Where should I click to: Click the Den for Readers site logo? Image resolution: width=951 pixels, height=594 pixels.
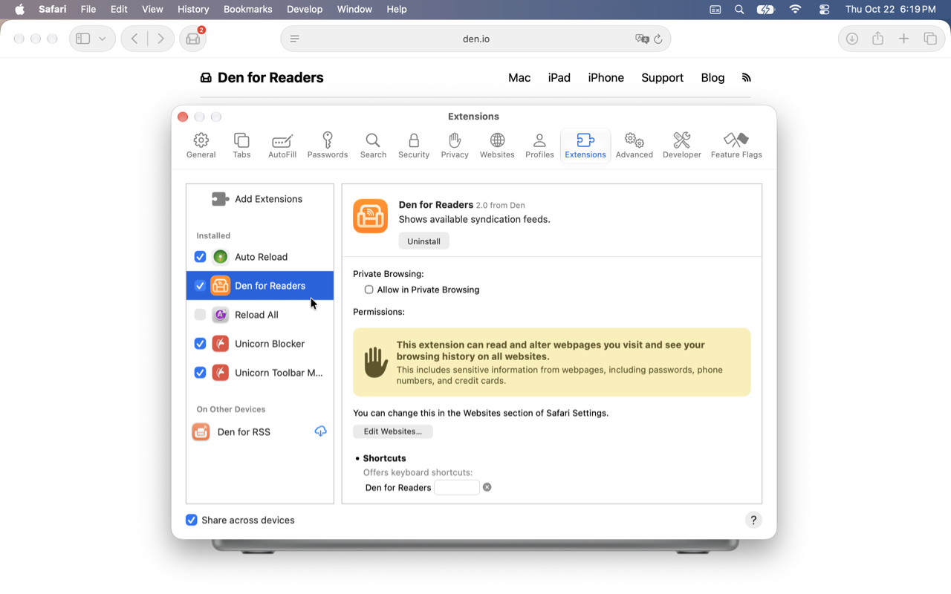[x=262, y=78]
